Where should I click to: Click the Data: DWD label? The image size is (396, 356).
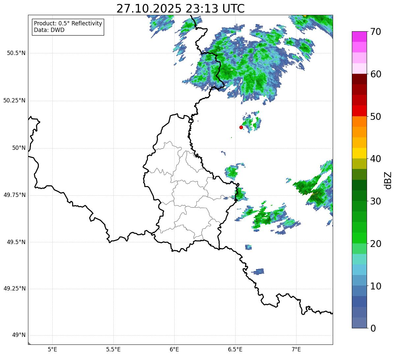[x=49, y=30]
